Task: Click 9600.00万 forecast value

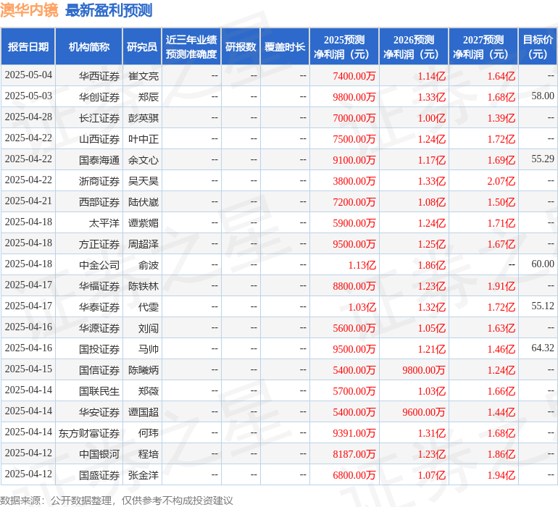Action: pyautogui.click(x=423, y=411)
